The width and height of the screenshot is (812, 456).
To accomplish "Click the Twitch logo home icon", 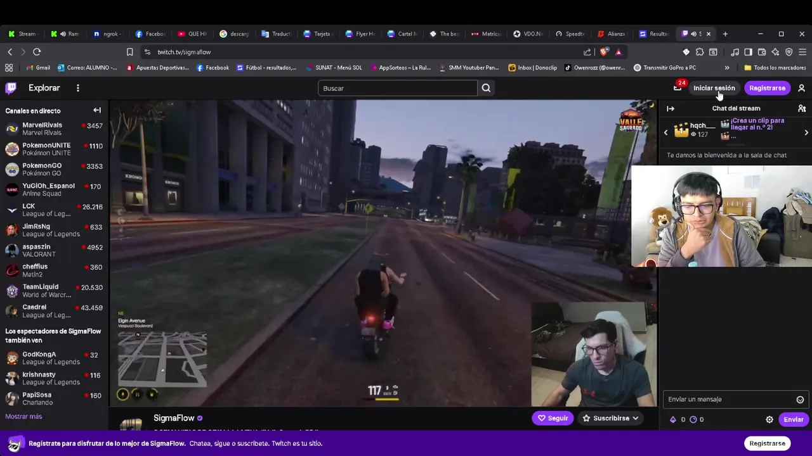I will (11, 88).
